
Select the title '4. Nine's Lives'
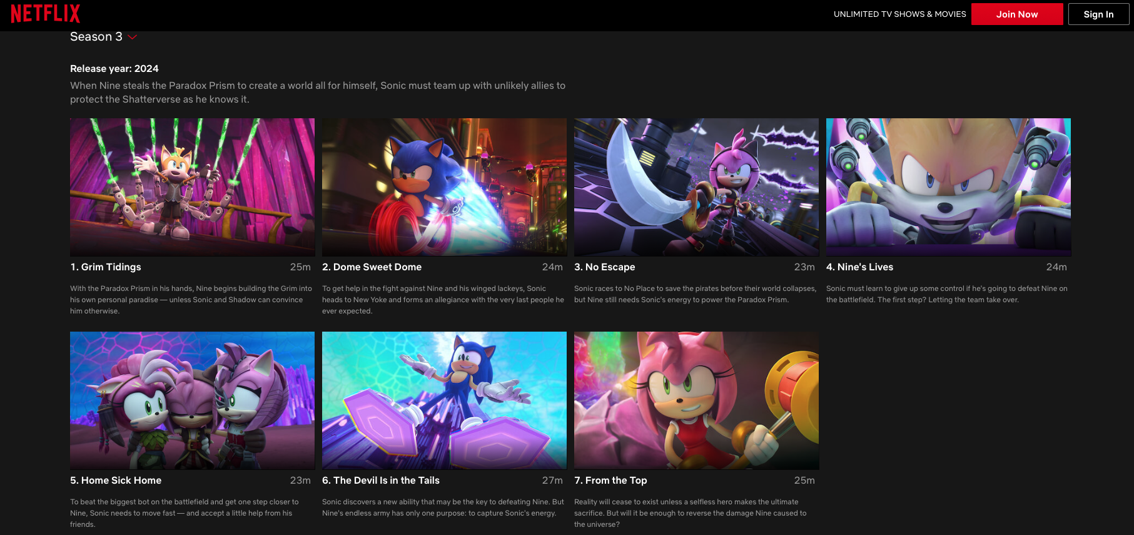point(859,267)
